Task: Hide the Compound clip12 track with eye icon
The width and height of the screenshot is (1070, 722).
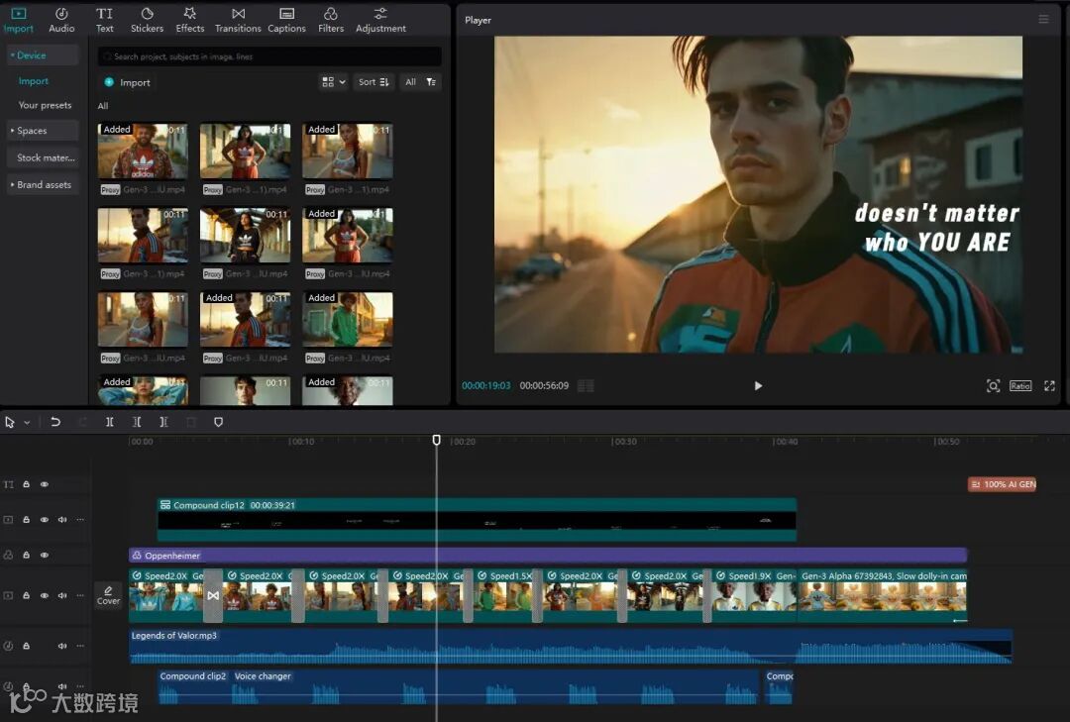Action: tap(45, 520)
